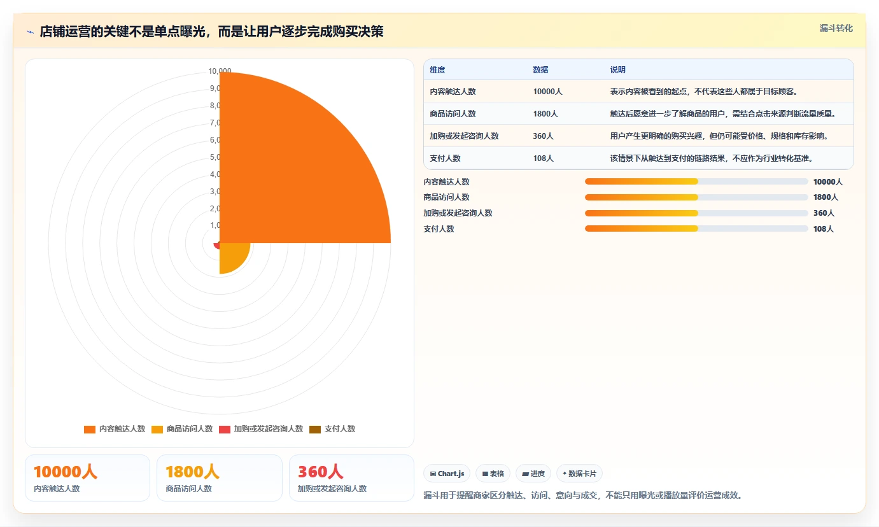879x527 pixels.
Task: Toggle the 支付人数 legend swatch
Action: [x=315, y=429]
